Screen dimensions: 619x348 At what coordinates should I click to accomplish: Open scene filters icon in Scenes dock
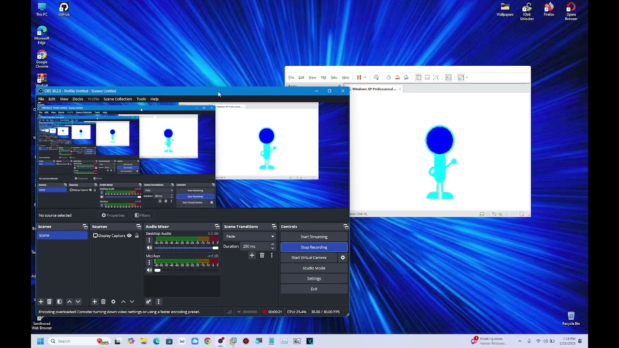point(59,302)
